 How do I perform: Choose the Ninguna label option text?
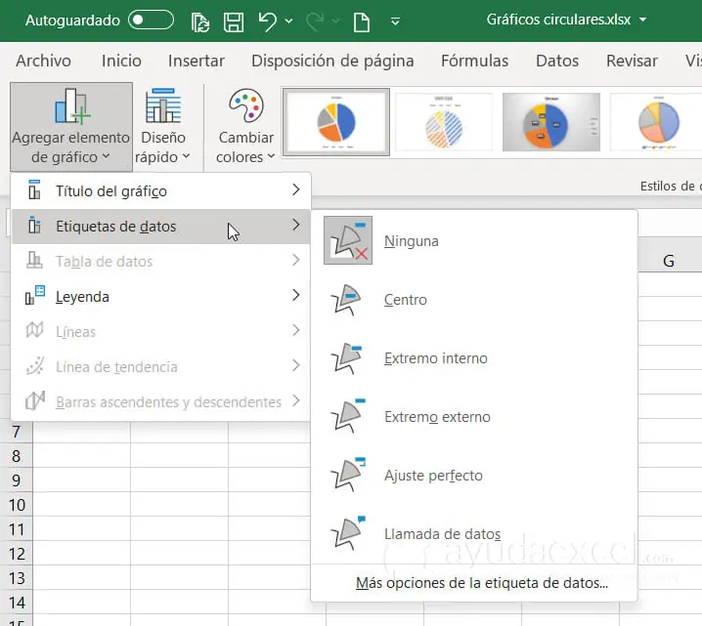tap(411, 241)
